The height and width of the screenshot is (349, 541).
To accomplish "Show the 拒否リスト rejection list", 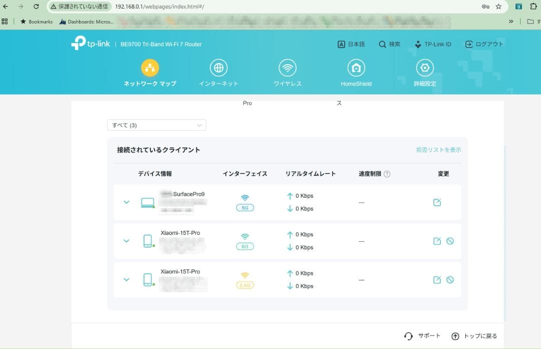I will (438, 149).
